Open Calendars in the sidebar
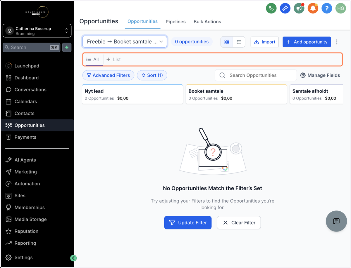The width and height of the screenshot is (351, 268). tap(37, 102)
